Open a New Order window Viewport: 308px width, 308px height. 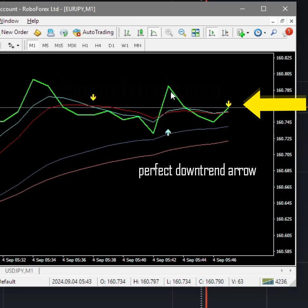point(15,32)
